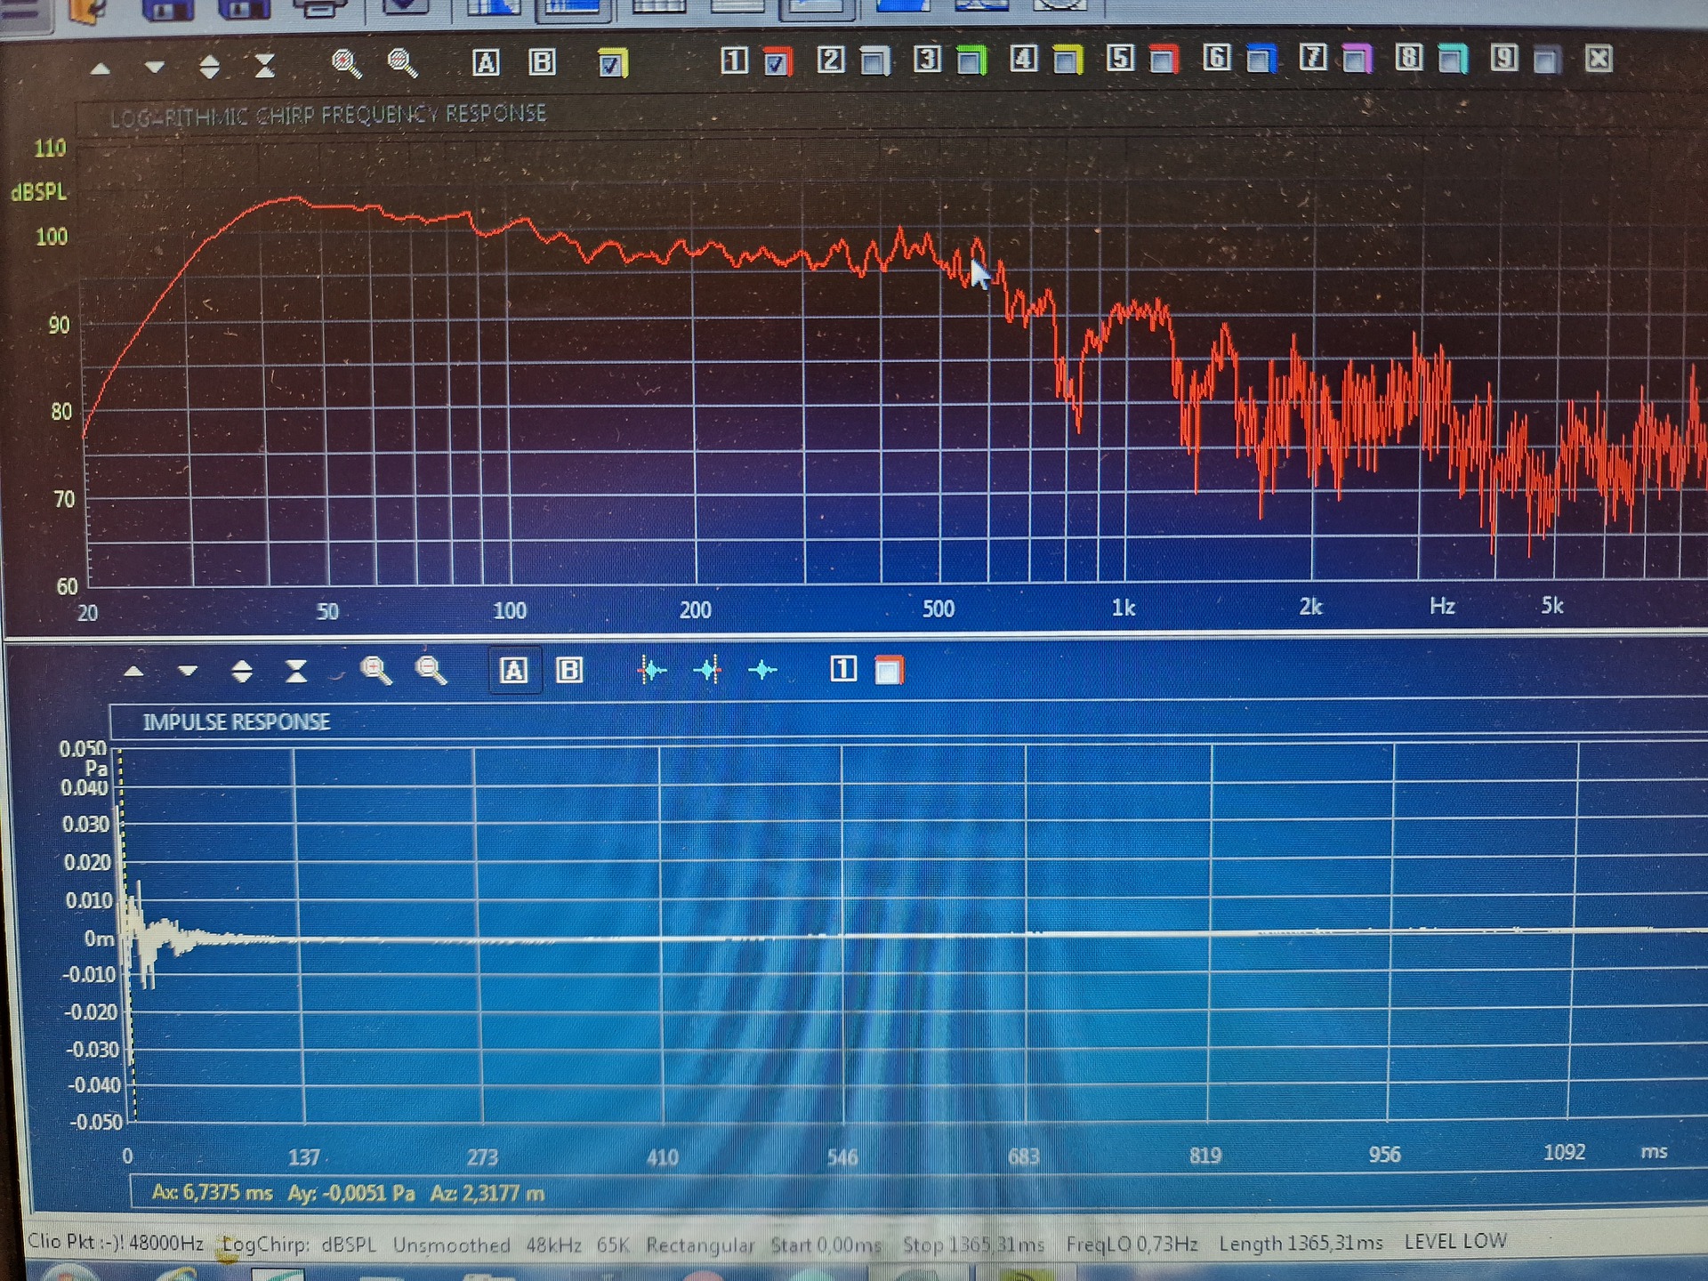Click 'Clio Pkt :-)! 48000Hz' status entry
The height and width of the screenshot is (1281, 1708).
(x=116, y=1242)
